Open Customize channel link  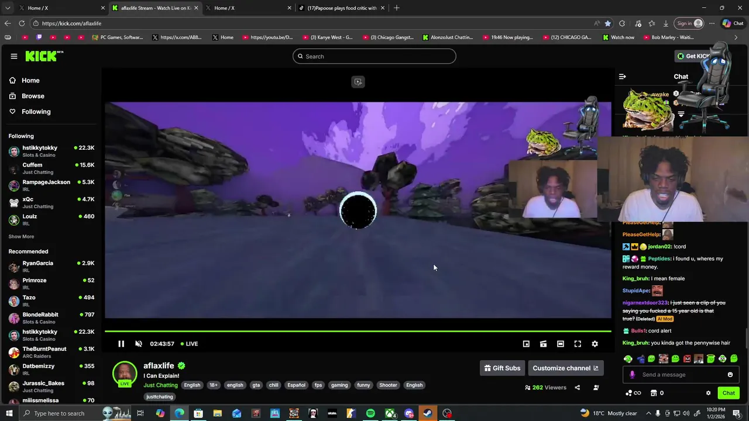click(x=565, y=368)
